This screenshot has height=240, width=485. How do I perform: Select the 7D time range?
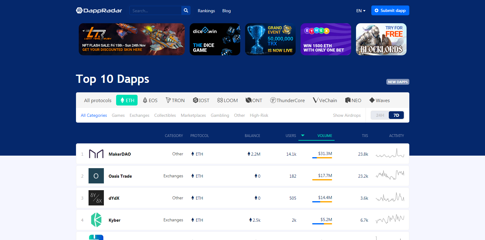click(396, 115)
